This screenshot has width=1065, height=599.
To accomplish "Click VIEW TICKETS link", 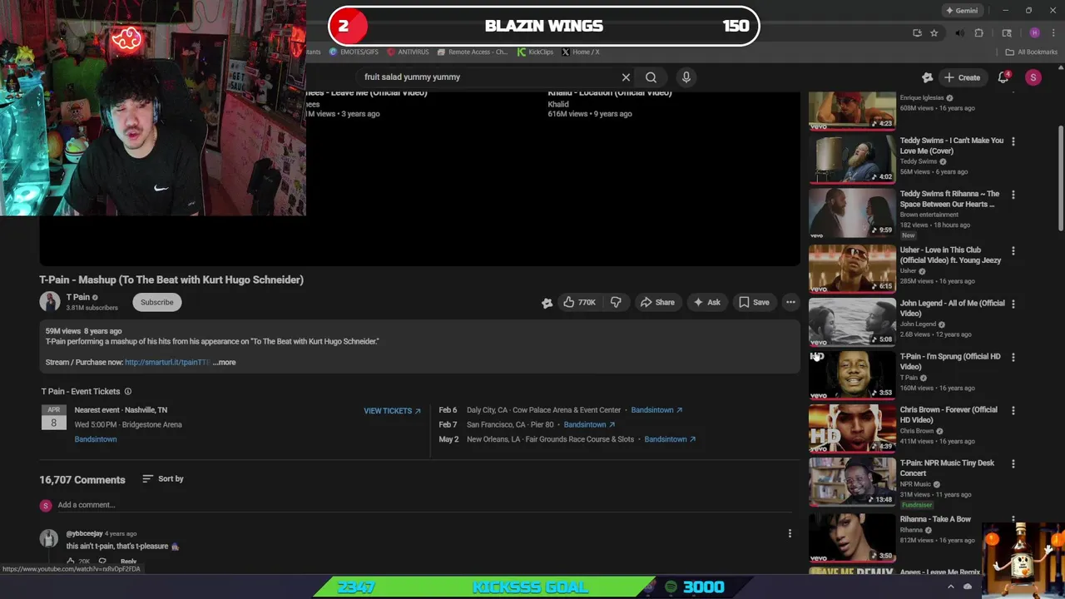I will (x=392, y=411).
